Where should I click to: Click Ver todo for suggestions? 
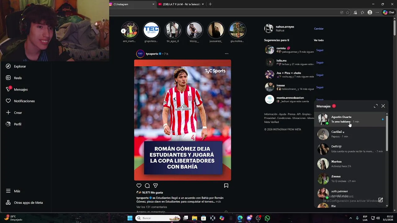319,40
